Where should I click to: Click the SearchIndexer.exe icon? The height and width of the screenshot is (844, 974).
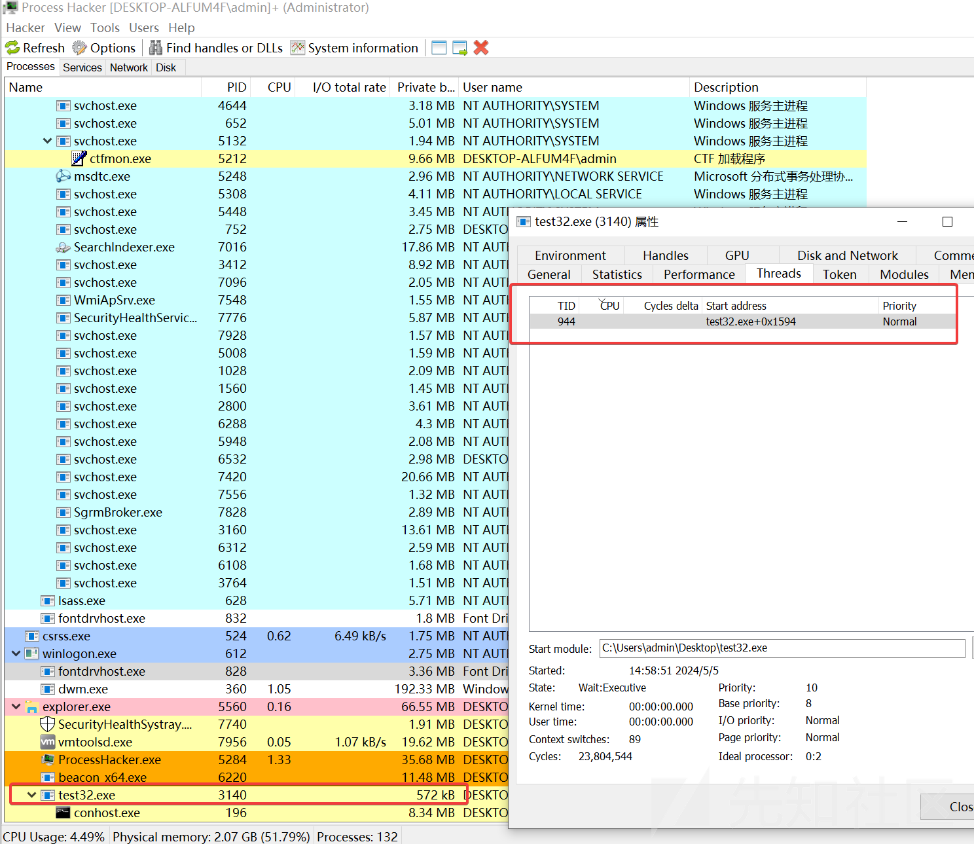pyautogui.click(x=63, y=247)
